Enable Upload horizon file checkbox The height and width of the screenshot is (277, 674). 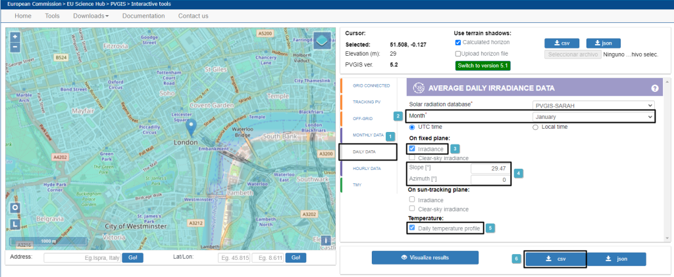[458, 54]
